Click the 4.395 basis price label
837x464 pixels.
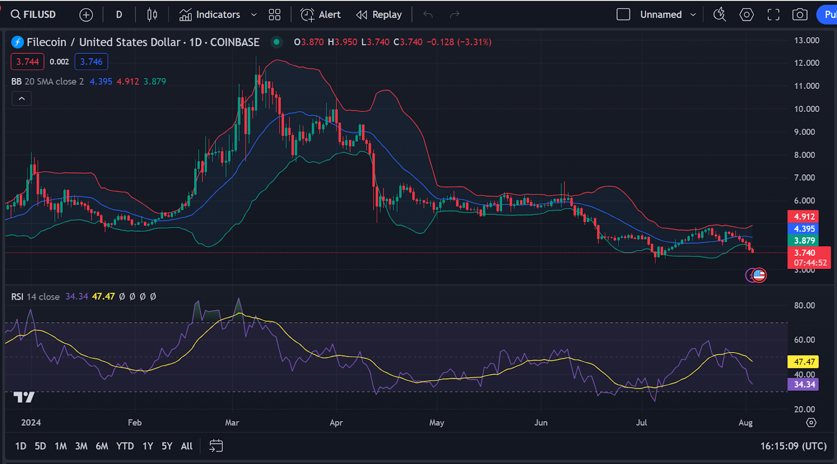(804, 229)
